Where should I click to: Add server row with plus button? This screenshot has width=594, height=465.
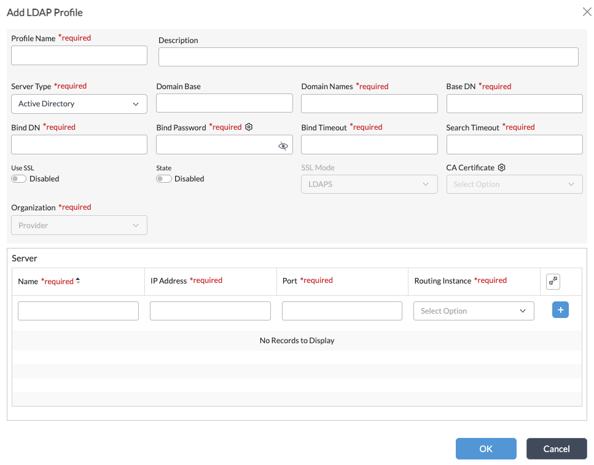pyautogui.click(x=560, y=310)
